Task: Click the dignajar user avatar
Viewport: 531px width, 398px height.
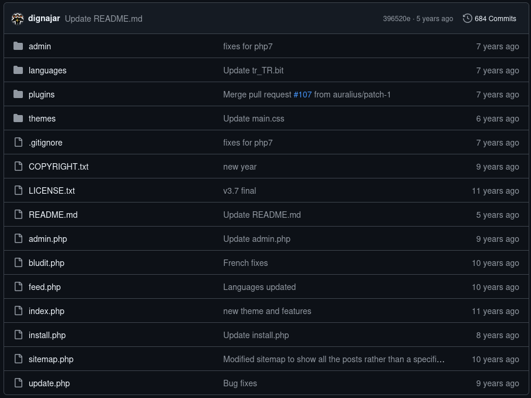Action: [x=18, y=19]
